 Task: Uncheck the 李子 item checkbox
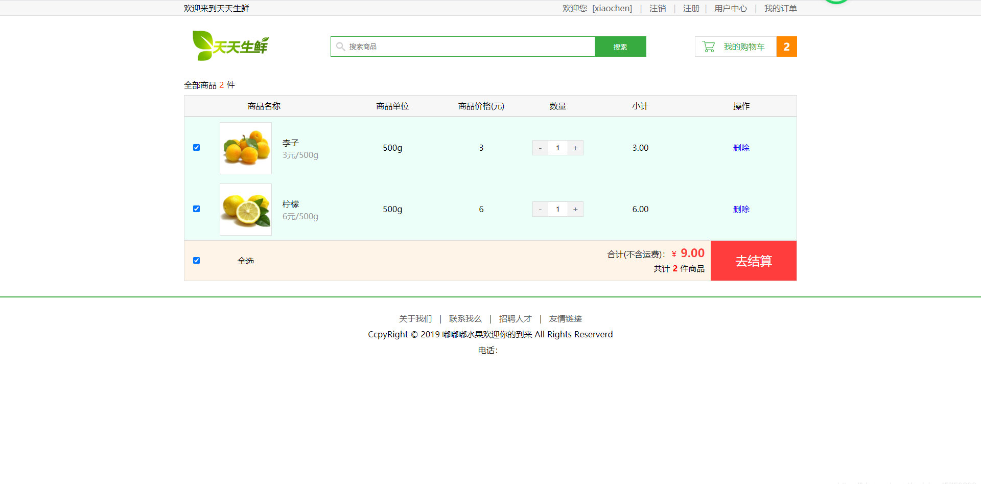coord(197,147)
